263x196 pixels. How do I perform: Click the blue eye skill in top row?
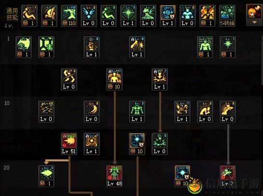[x=168, y=16]
